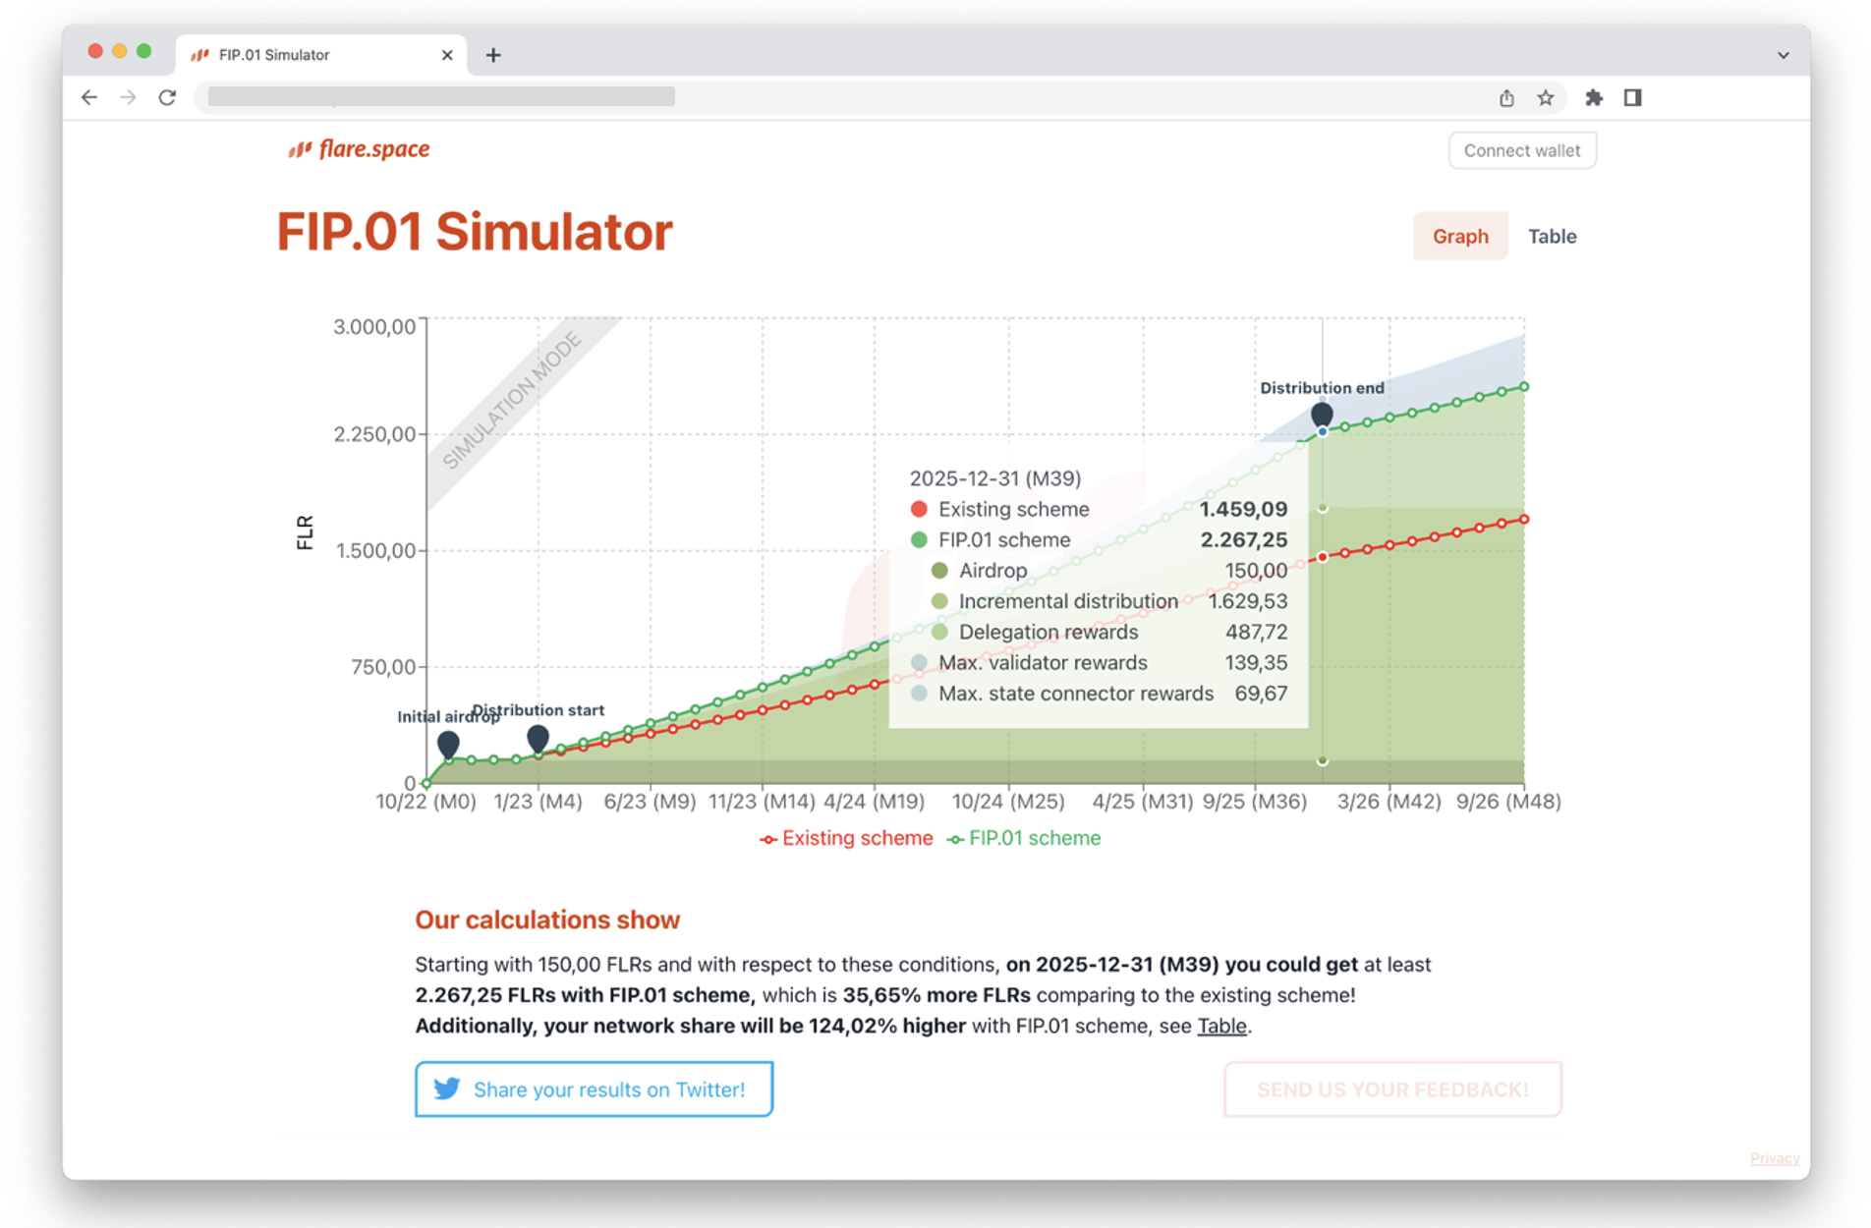
Task: Click the flare.space logo
Action: click(x=359, y=149)
